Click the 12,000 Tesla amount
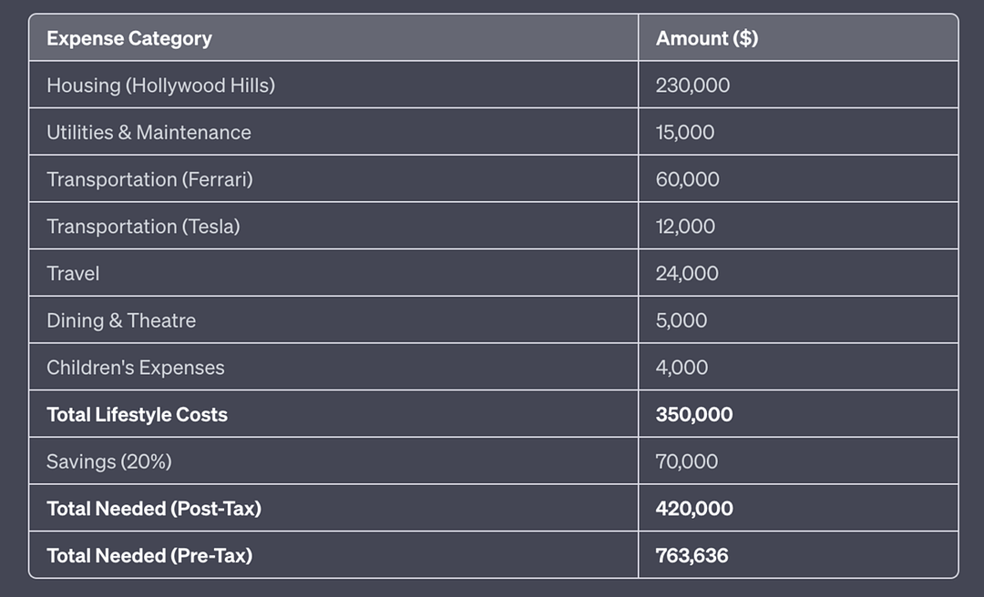Viewport: 984px width, 597px height. click(685, 227)
